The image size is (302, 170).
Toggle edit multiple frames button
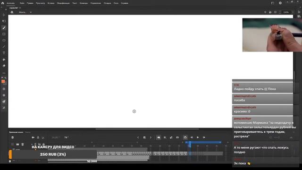coord(165,137)
